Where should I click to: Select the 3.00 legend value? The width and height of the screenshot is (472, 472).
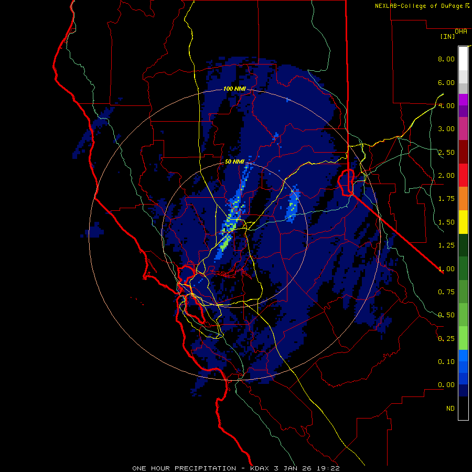(x=446, y=129)
